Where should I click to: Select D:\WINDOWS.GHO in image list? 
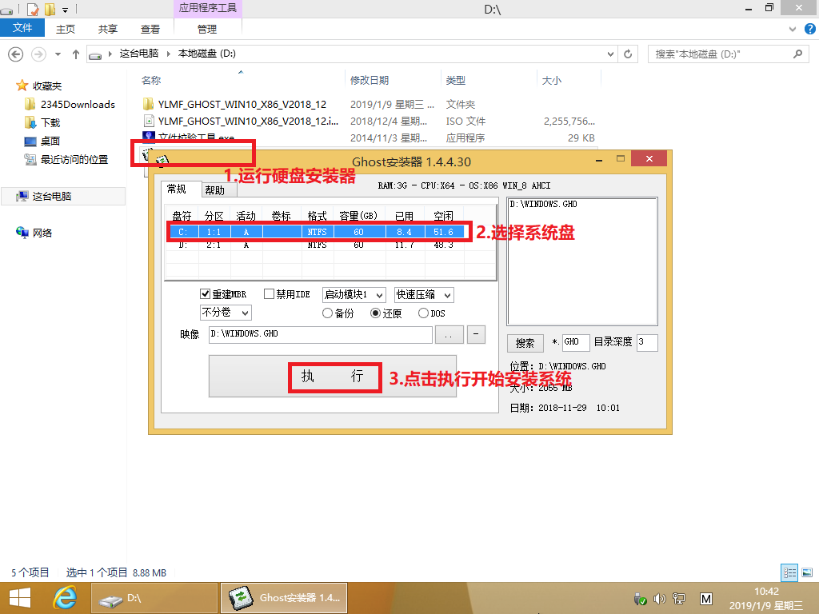544,204
